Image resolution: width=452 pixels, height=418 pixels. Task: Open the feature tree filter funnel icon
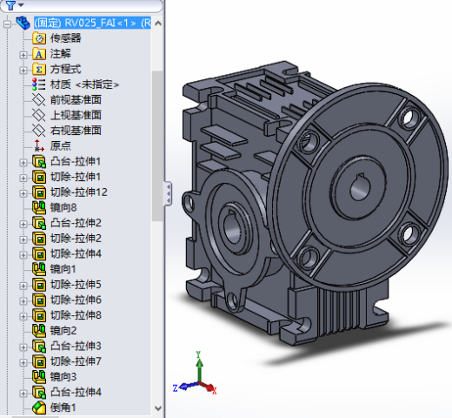coord(10,4)
